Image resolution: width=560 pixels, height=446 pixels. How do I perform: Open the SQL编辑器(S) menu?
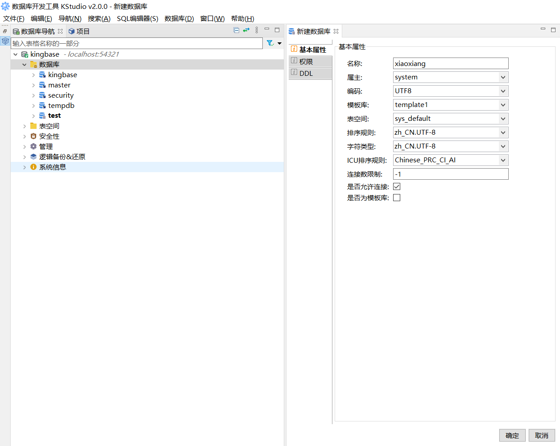tap(137, 18)
